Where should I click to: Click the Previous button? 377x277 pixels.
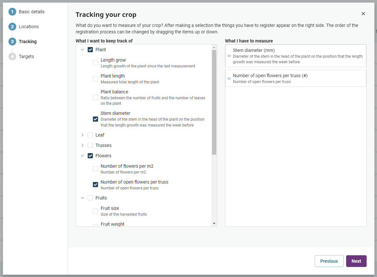[329, 261]
